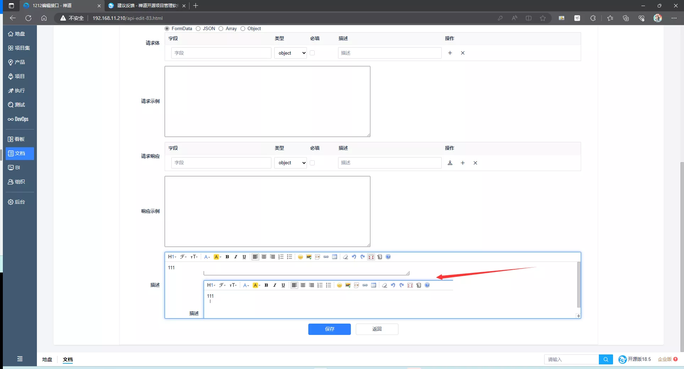Toggle italic in the outer description editor toolbar
684x369 pixels.
click(236, 257)
